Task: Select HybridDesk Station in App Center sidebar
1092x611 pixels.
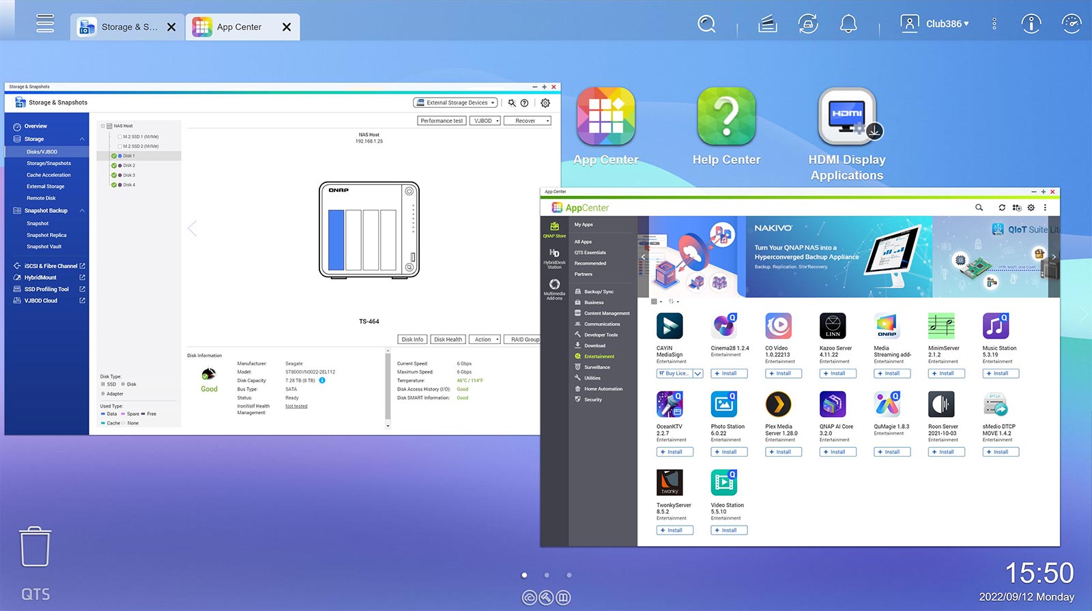Action: [554, 259]
